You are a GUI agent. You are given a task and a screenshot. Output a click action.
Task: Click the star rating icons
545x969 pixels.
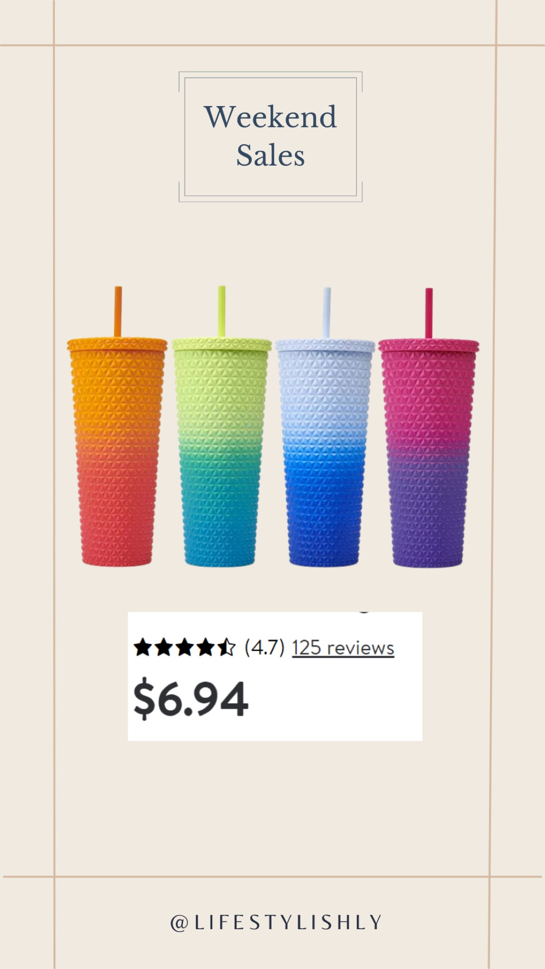tap(184, 647)
